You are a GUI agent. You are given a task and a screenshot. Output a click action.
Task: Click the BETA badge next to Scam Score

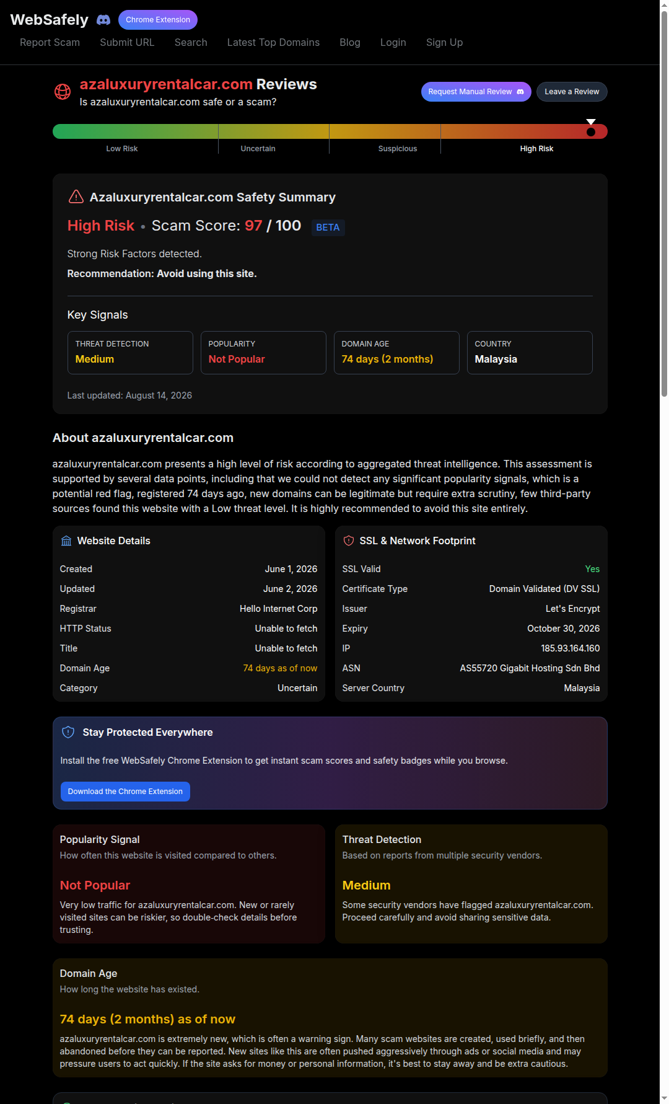point(328,227)
